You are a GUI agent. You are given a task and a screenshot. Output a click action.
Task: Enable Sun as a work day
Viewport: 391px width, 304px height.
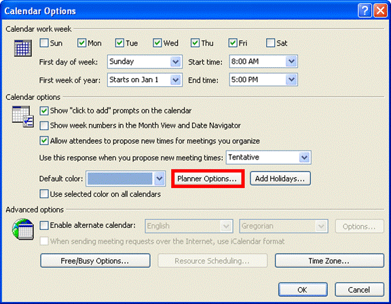(44, 43)
